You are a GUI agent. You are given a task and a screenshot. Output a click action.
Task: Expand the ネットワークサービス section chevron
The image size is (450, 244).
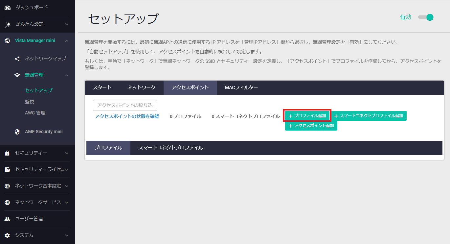pos(67,203)
